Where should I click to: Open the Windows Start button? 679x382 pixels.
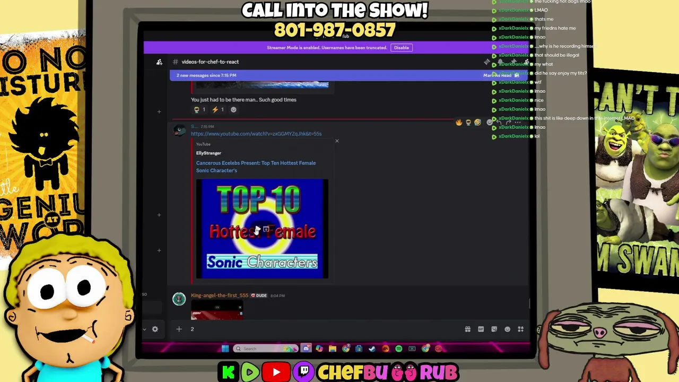coord(225,349)
